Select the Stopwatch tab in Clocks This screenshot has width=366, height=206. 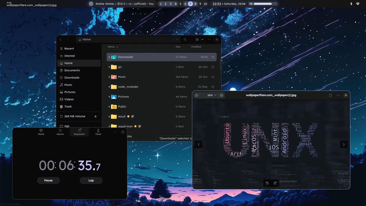pos(79,132)
